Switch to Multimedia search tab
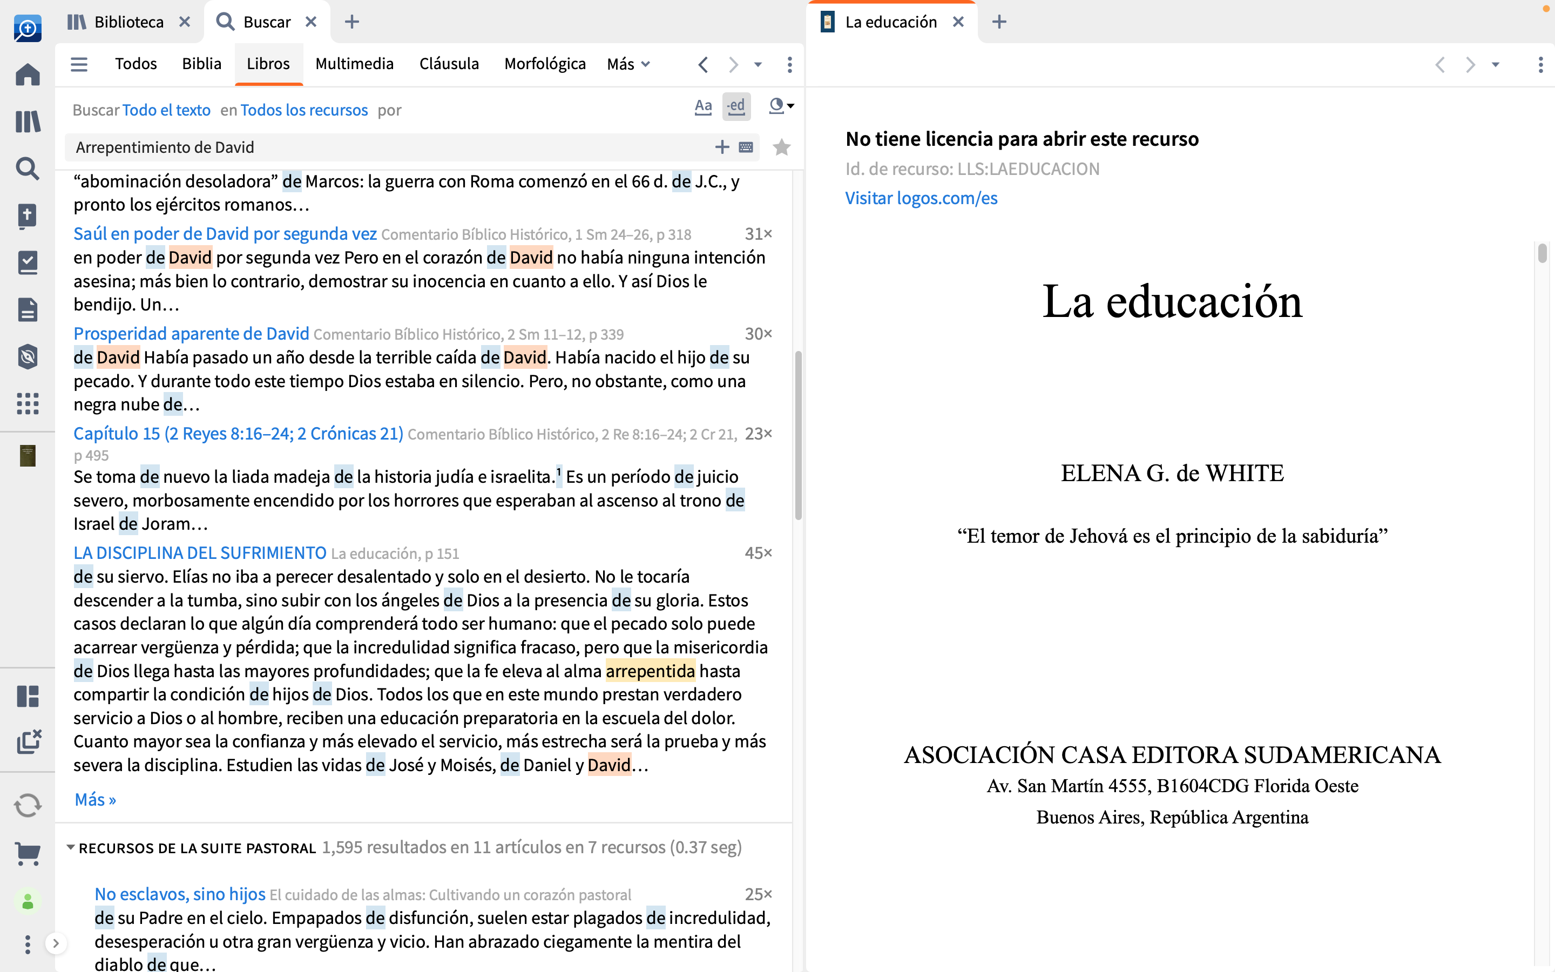Image resolution: width=1555 pixels, height=972 pixels. 354,64
